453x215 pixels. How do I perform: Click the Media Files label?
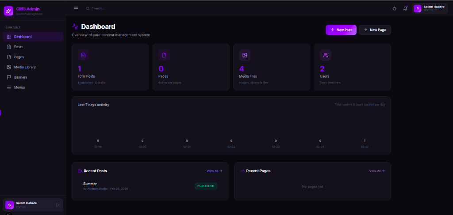248,76
